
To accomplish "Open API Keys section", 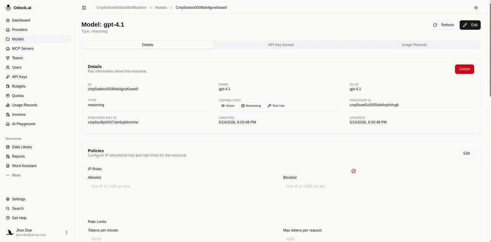I will pyautogui.click(x=37, y=77).
